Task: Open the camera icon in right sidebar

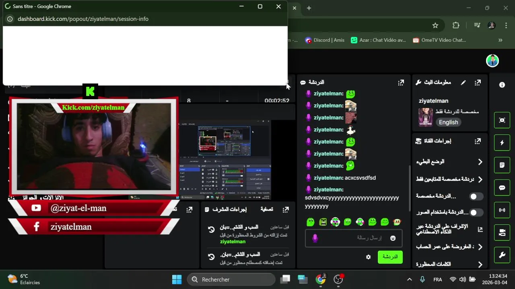Action: tap(502, 232)
